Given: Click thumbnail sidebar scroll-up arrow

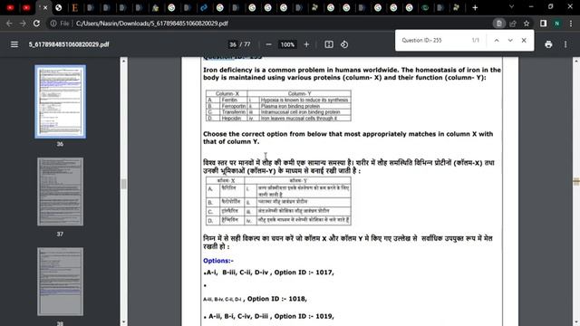Looking at the screenshot, I should coord(124,61).
